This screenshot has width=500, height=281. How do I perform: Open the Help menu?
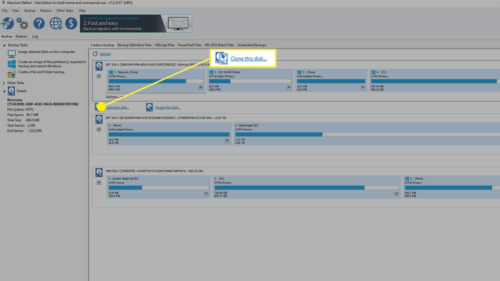click(x=82, y=11)
